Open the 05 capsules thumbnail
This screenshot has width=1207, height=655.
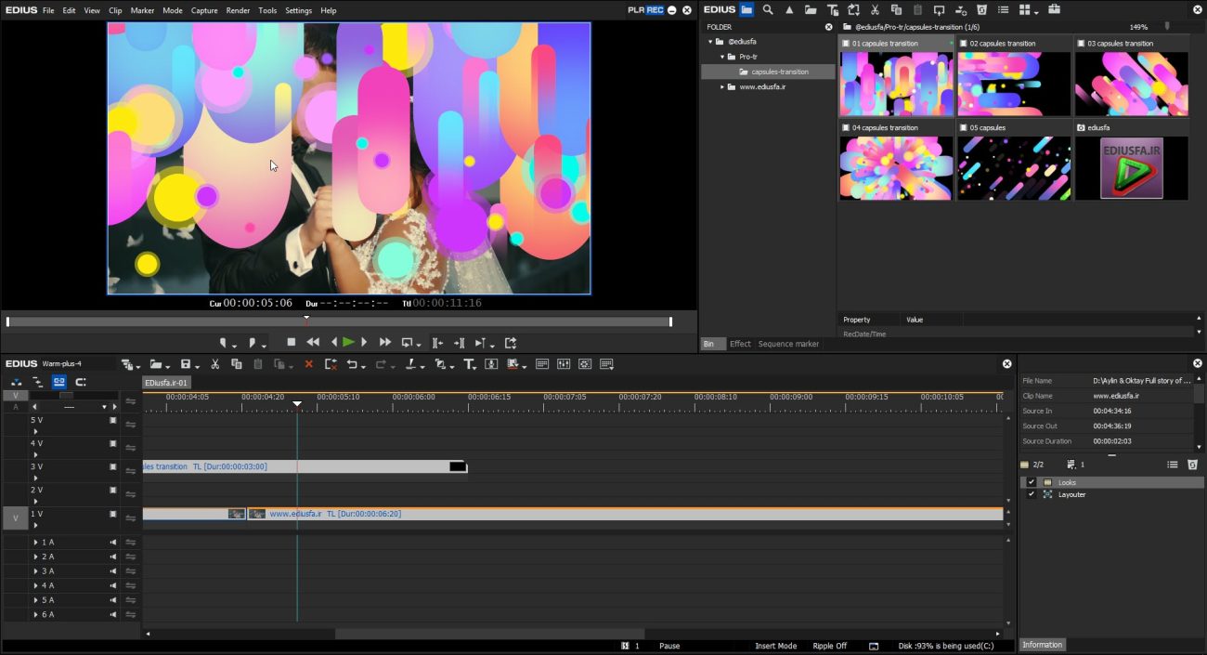coord(1014,168)
